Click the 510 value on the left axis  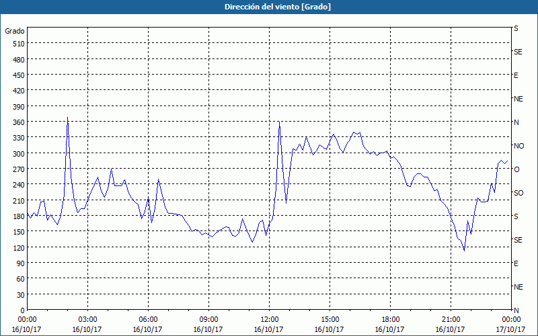(19, 44)
